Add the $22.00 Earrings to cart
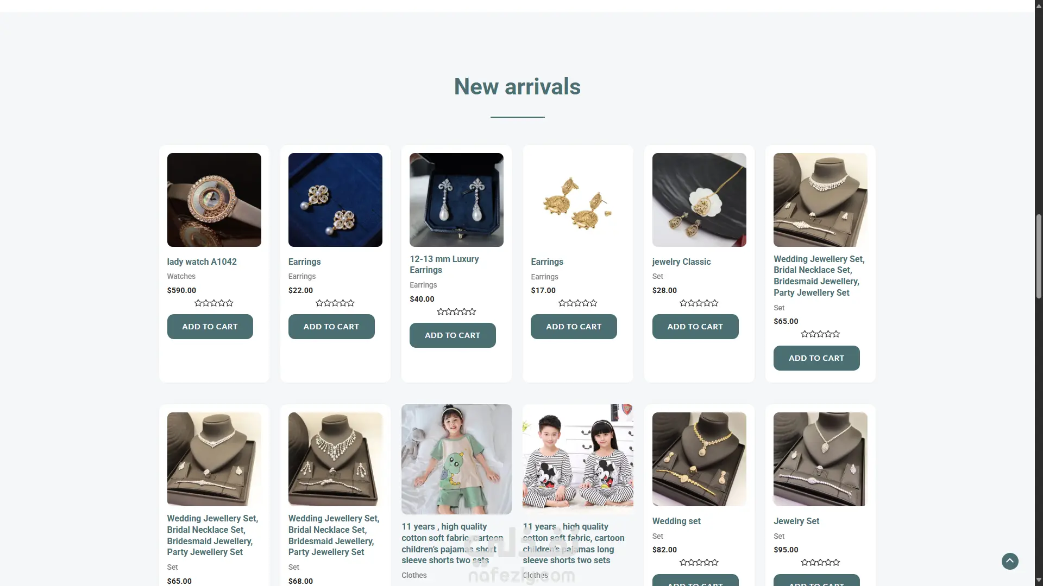 pyautogui.click(x=331, y=327)
